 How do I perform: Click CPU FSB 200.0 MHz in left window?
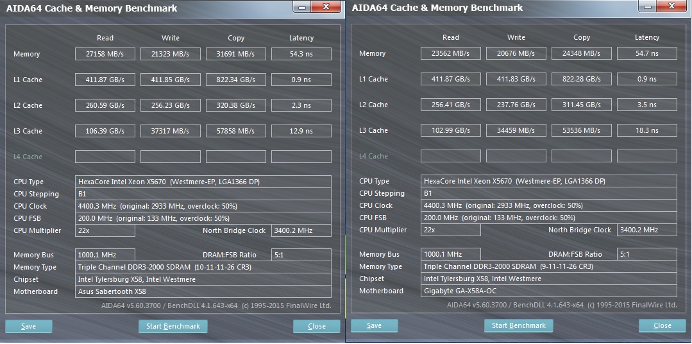point(203,218)
